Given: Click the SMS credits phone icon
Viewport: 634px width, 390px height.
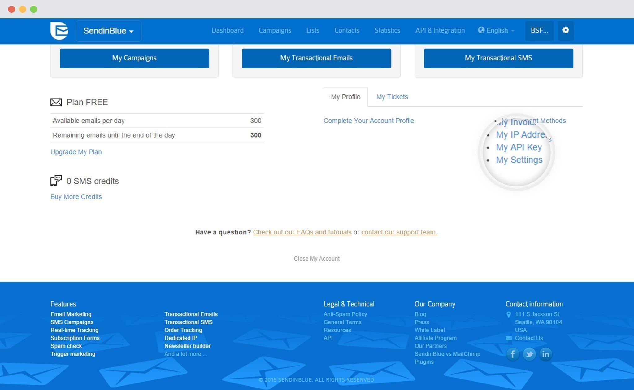Looking at the screenshot, I should click(x=56, y=181).
